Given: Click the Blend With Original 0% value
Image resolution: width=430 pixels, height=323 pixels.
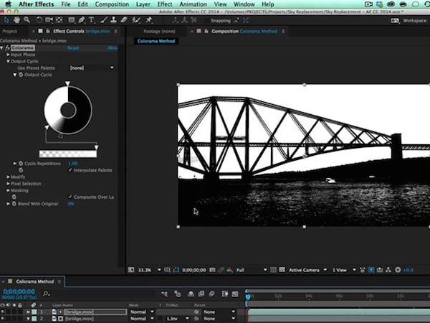Looking at the screenshot, I should 71,204.
